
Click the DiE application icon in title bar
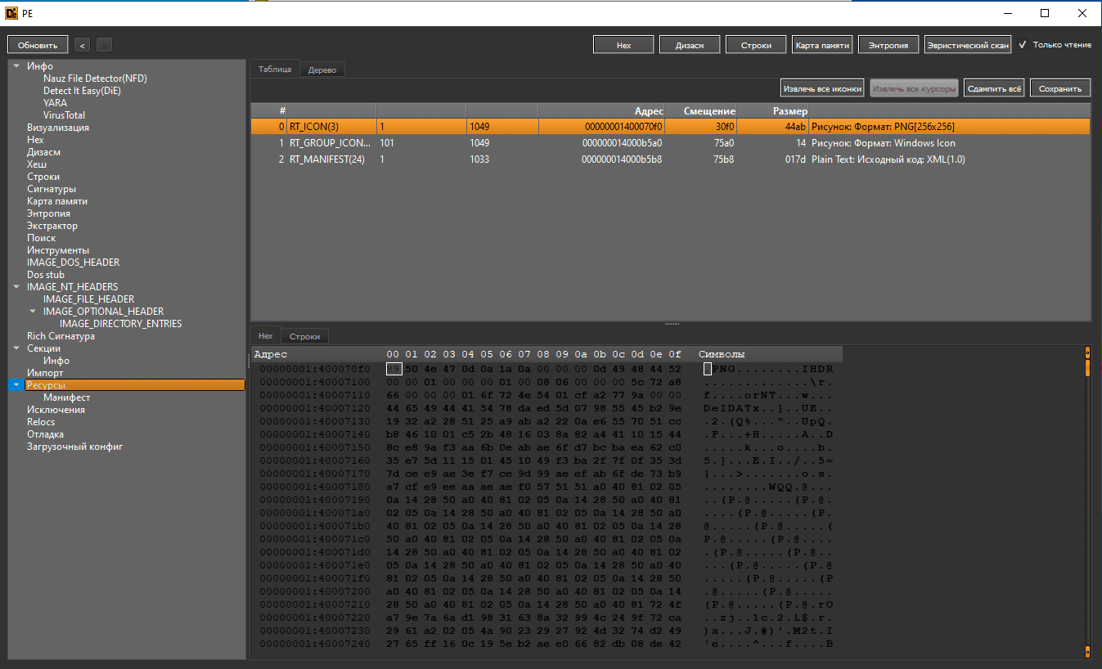tap(11, 13)
